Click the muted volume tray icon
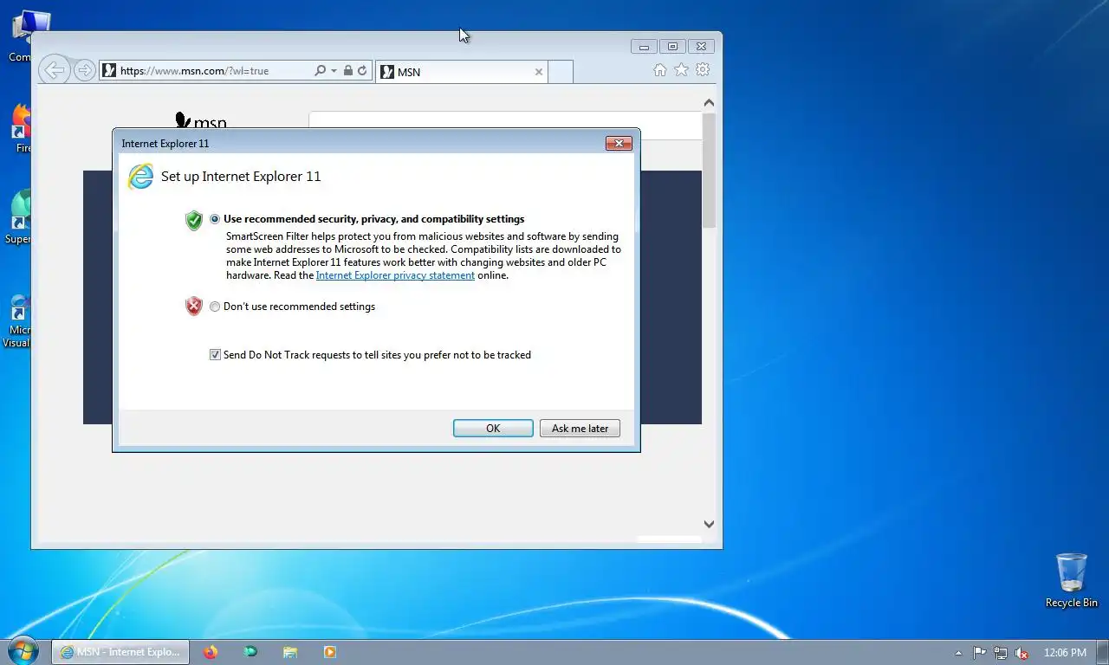Viewport: 1109px width, 665px height. click(1021, 653)
